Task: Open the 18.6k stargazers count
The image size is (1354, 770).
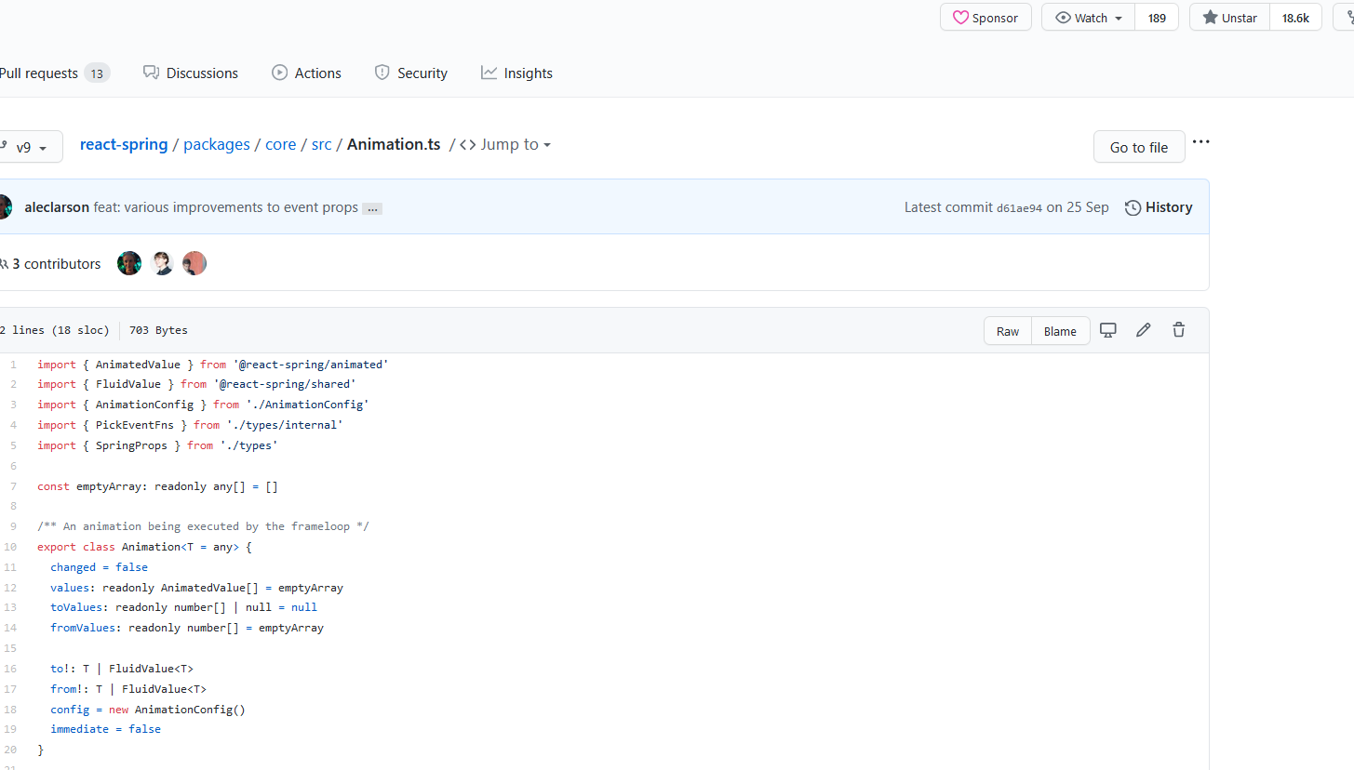Action: point(1295,18)
